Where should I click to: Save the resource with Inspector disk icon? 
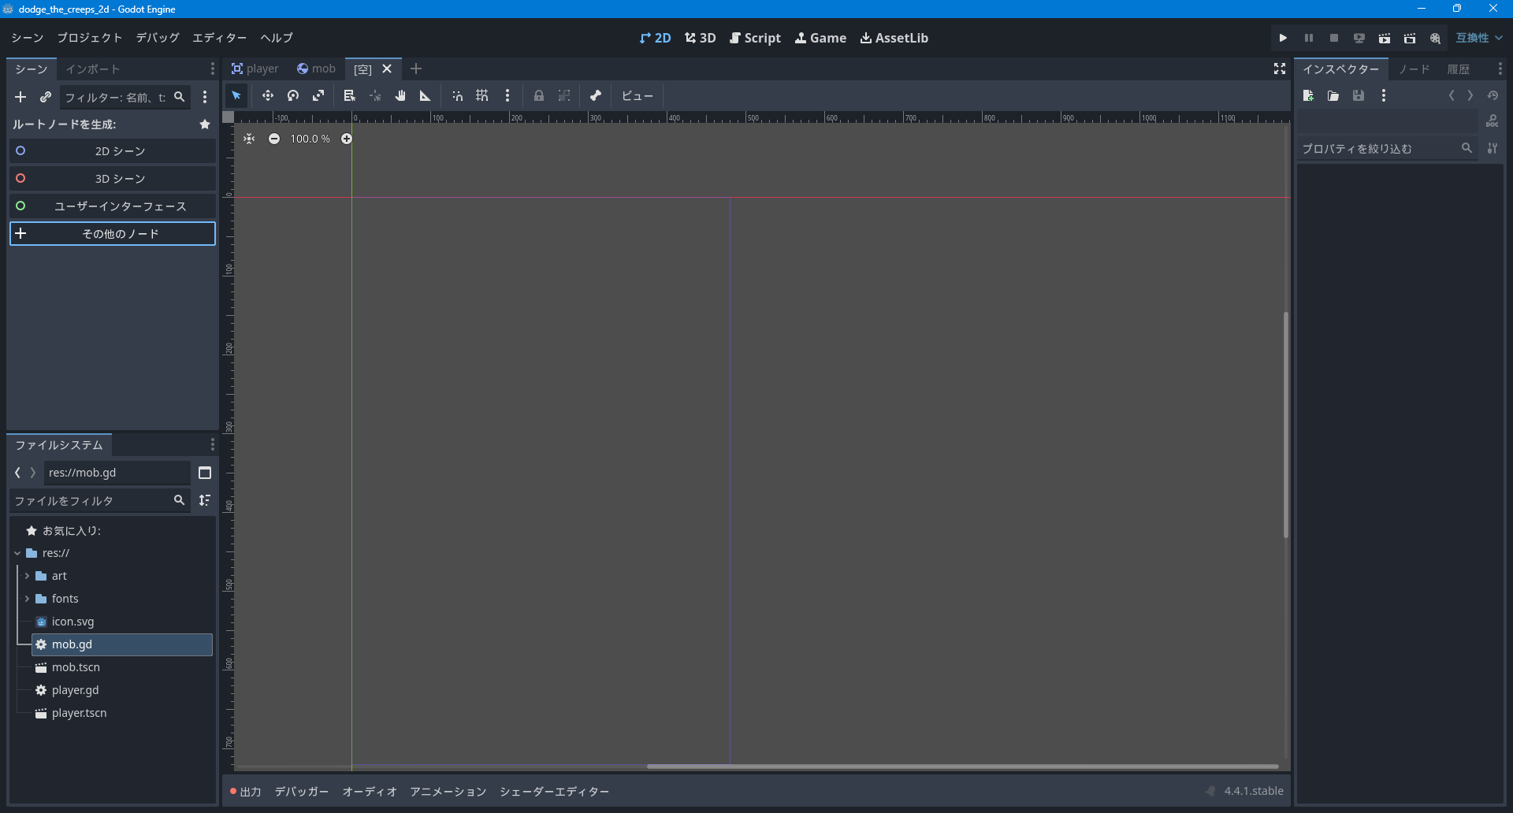coord(1359,96)
